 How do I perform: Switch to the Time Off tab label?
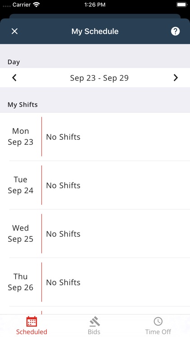[158, 332]
